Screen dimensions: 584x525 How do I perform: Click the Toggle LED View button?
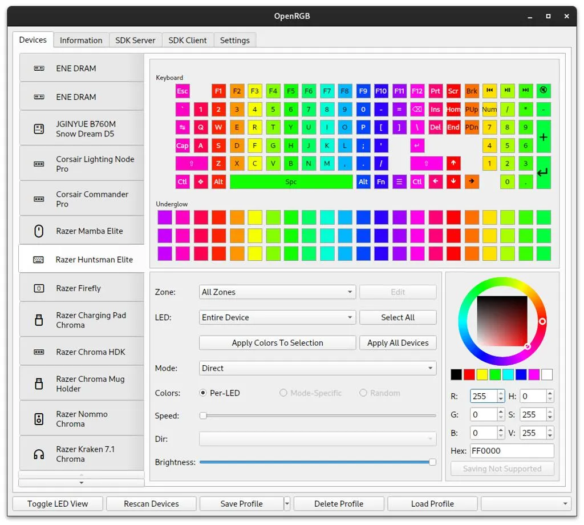click(58, 504)
